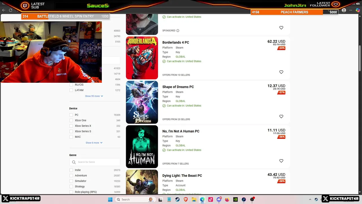Click the -57% discount badge
This screenshot has height=204, width=362.
[x=281, y=92]
